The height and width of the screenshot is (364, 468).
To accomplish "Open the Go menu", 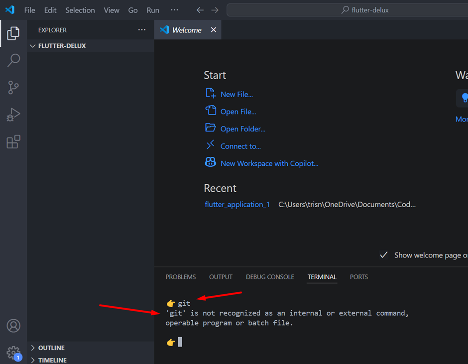I will pos(133,10).
